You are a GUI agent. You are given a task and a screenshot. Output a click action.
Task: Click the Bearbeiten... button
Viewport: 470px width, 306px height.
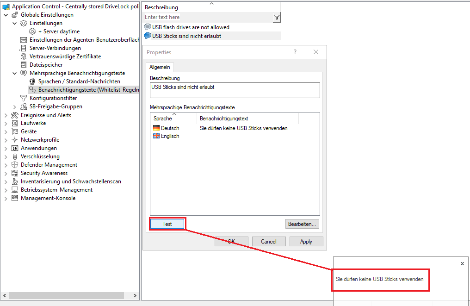pyautogui.click(x=302, y=224)
